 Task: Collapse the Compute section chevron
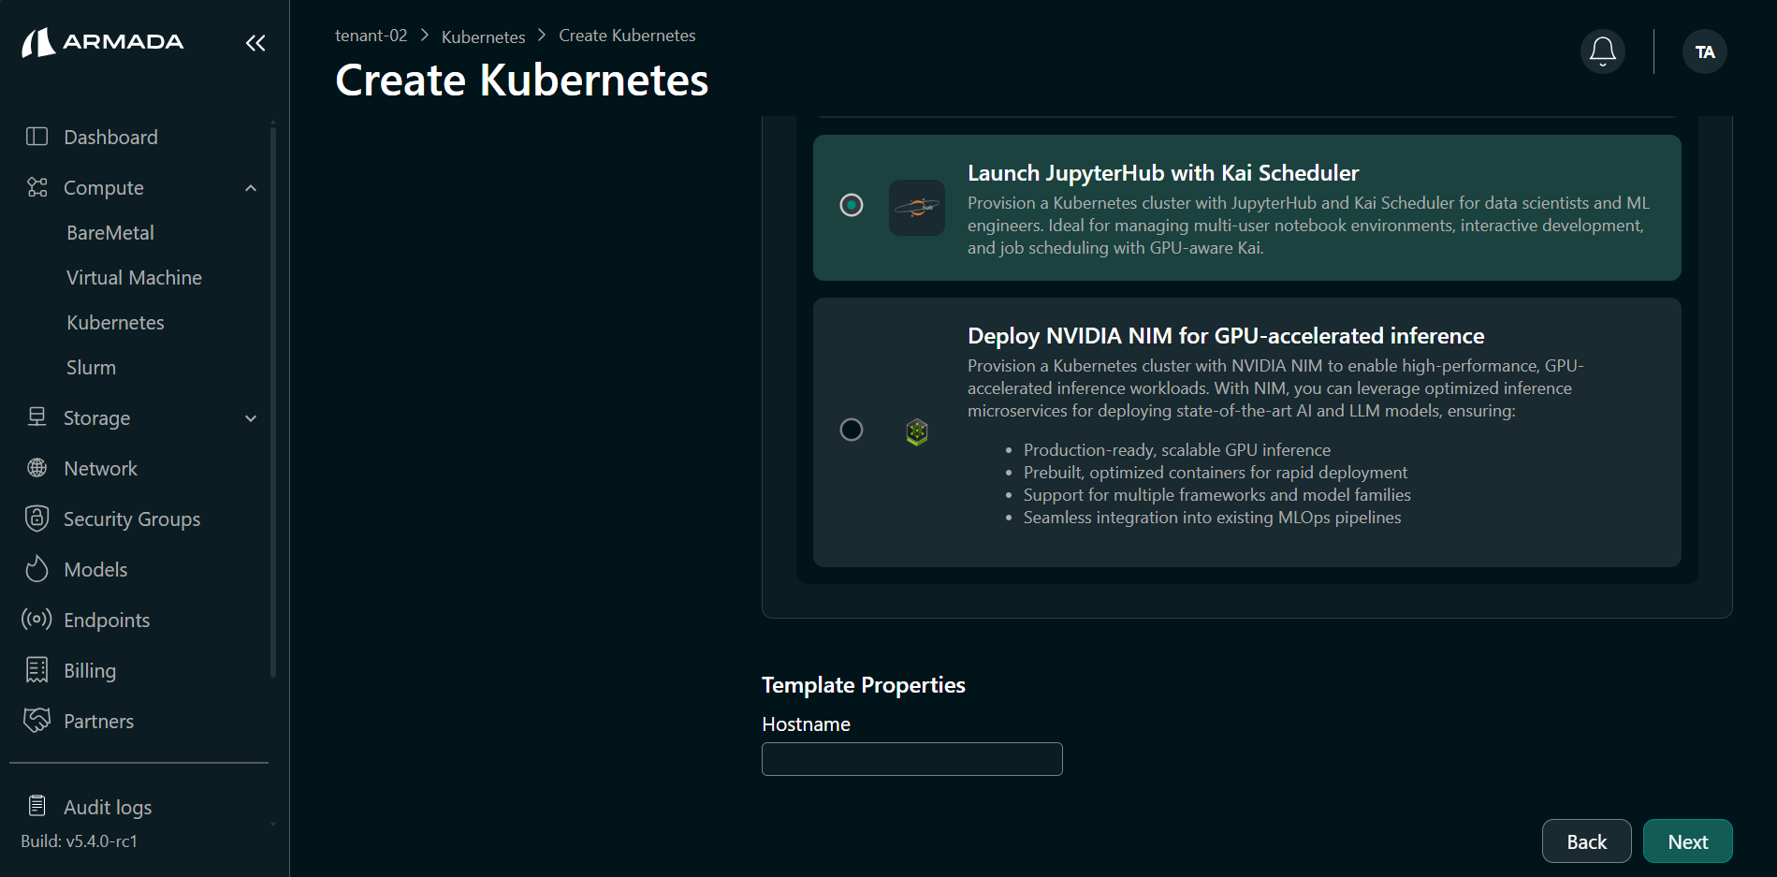click(x=251, y=188)
